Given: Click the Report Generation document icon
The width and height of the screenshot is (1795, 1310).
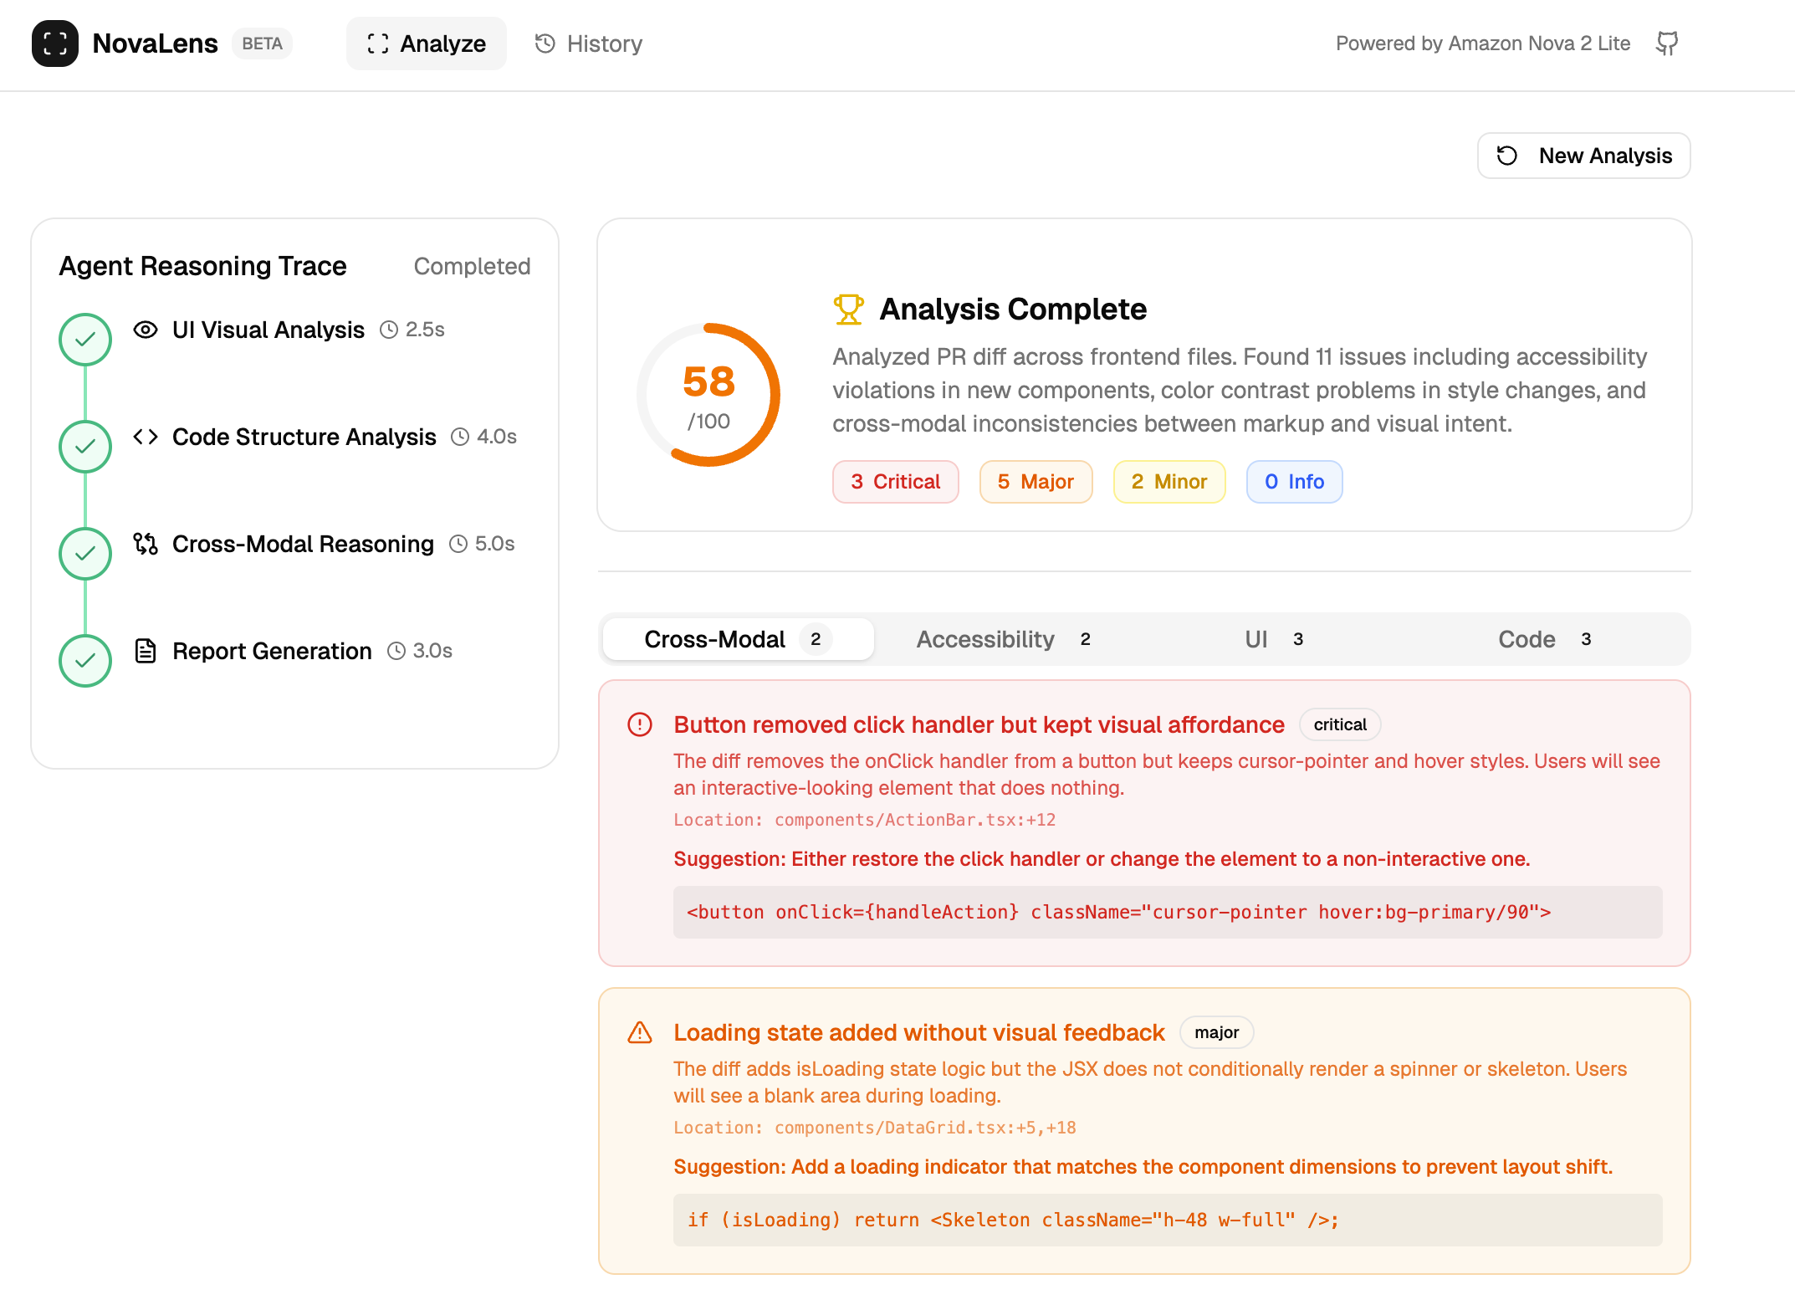Looking at the screenshot, I should tap(146, 651).
